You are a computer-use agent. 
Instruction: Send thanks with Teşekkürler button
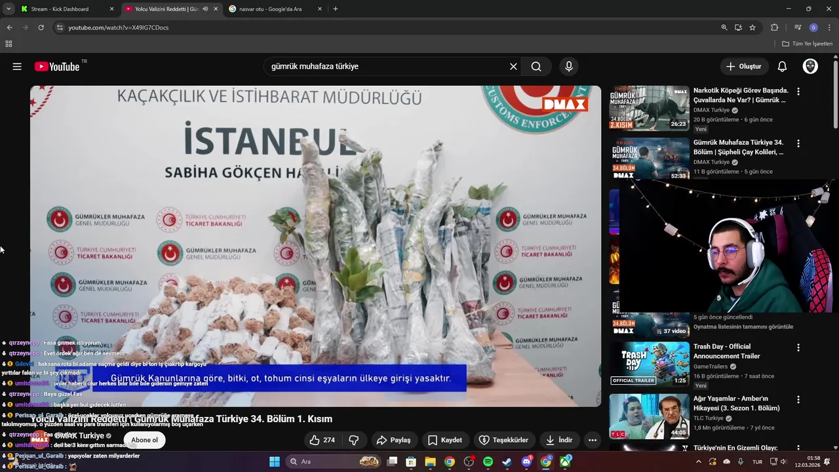(503, 440)
